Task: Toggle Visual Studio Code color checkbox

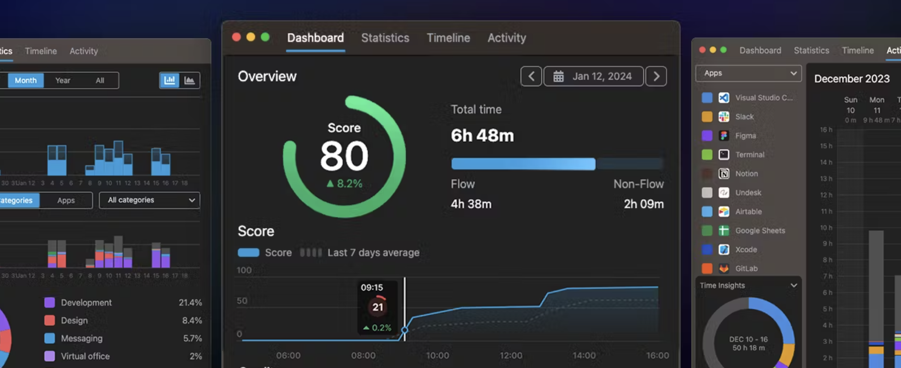Action: point(707,98)
